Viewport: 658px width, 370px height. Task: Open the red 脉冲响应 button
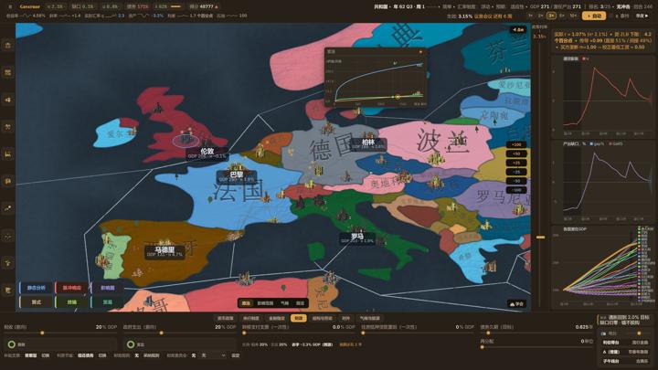tap(72, 288)
